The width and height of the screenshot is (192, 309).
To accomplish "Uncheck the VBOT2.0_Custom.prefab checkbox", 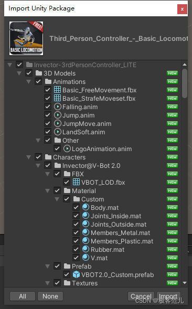I will pos(67,274).
